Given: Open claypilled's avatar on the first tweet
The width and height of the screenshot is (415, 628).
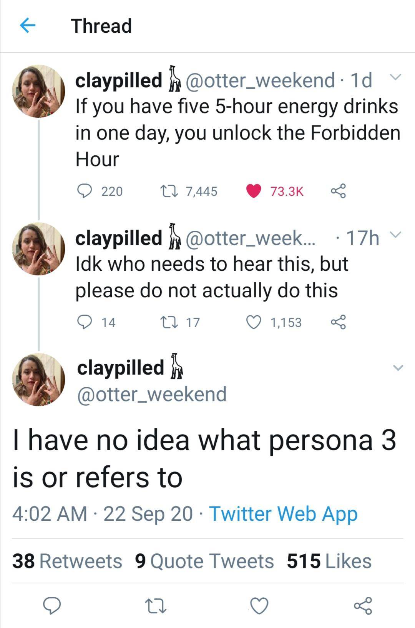Looking at the screenshot, I should coord(38,91).
